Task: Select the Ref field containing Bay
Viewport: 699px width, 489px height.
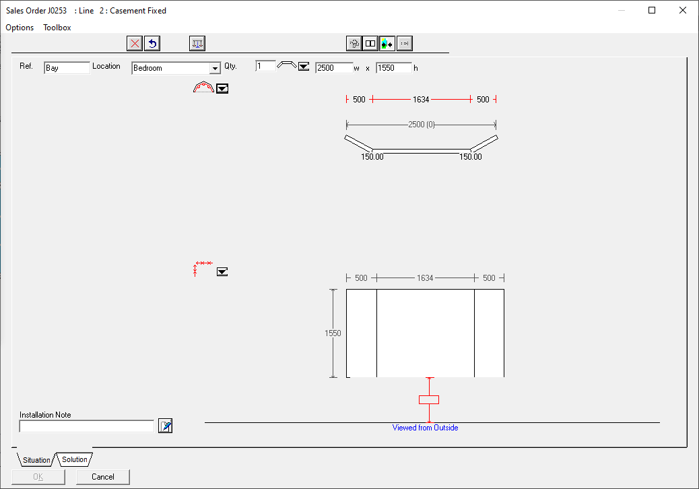Action: [66, 68]
